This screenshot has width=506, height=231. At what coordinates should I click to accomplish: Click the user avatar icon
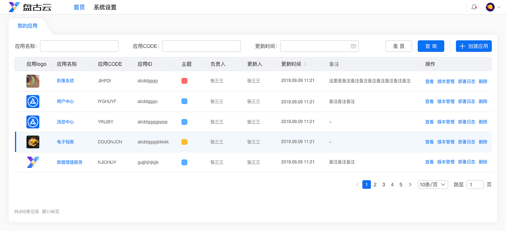(490, 7)
